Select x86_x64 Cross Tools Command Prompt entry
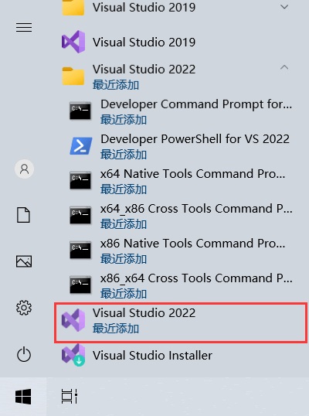This screenshot has width=309, height=416. [182, 285]
